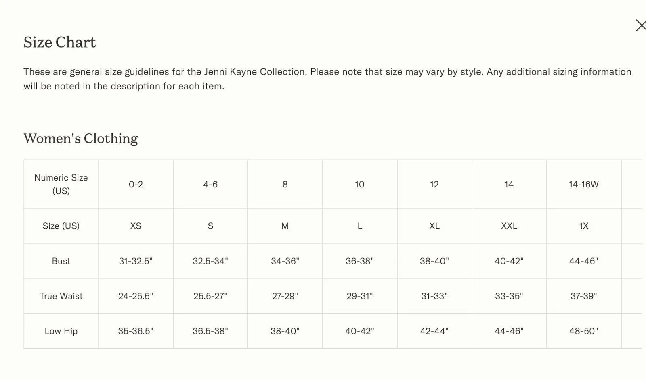This screenshot has height=380, width=646.
Task: Close the Size Chart dialog
Action: (x=641, y=25)
